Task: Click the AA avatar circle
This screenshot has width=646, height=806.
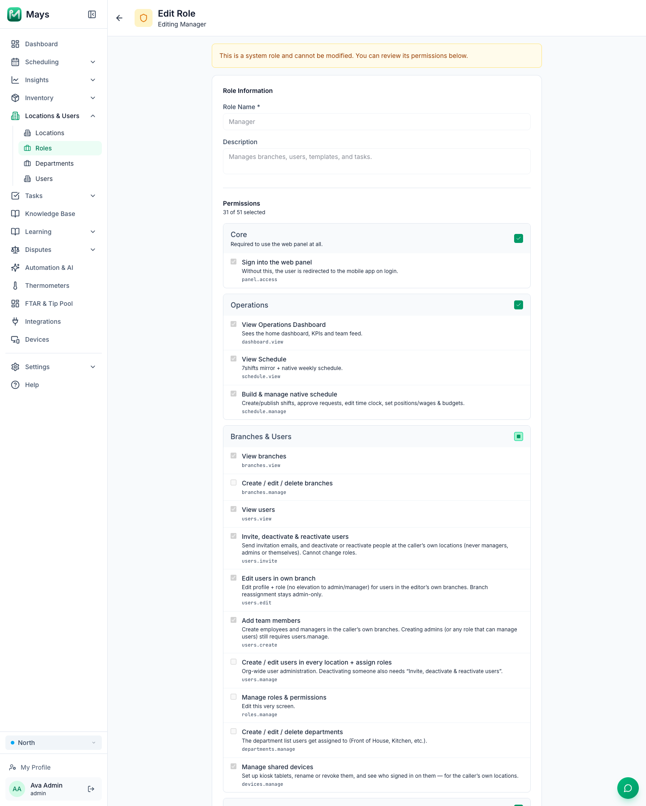Action: [x=17, y=789]
